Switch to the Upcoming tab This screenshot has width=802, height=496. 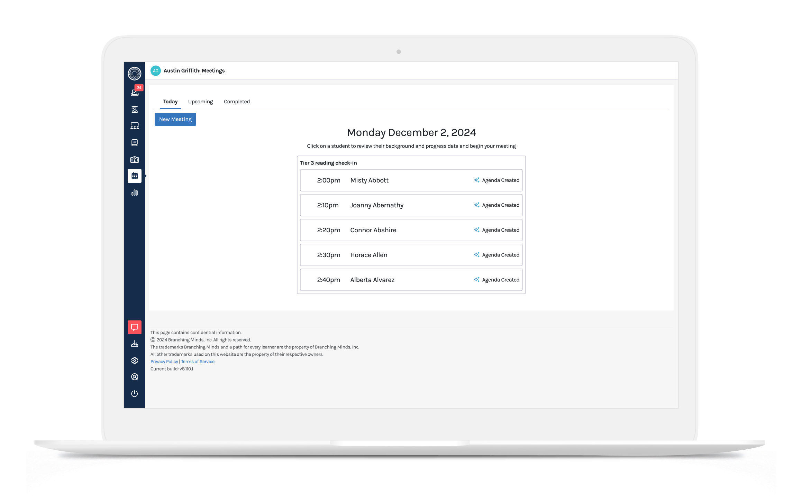click(x=201, y=102)
